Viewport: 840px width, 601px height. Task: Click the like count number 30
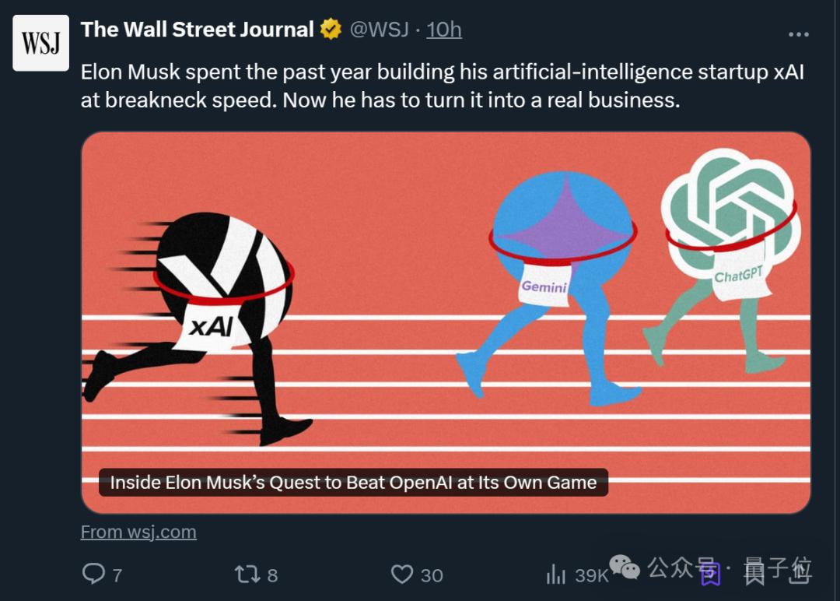(x=432, y=575)
